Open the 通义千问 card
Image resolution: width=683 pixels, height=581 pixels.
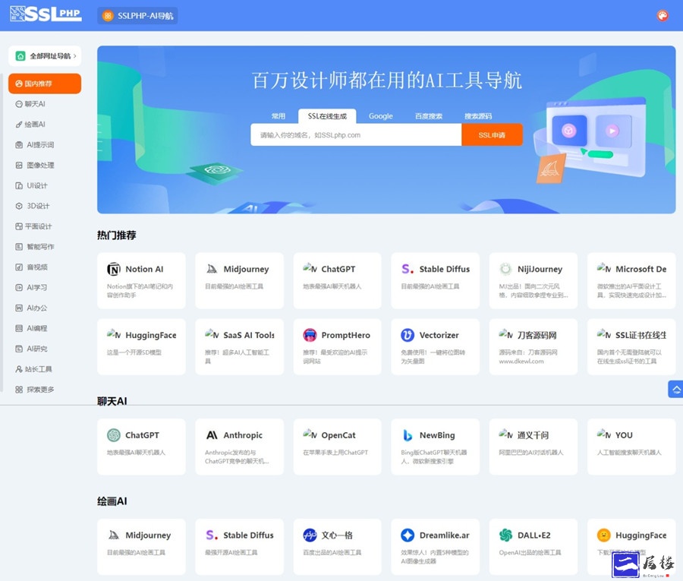533,447
